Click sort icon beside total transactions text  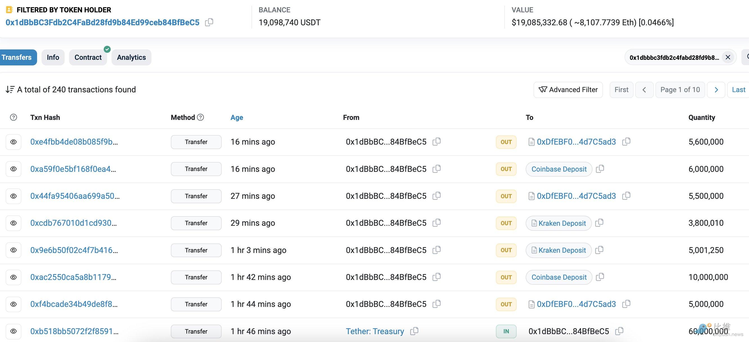tap(10, 90)
